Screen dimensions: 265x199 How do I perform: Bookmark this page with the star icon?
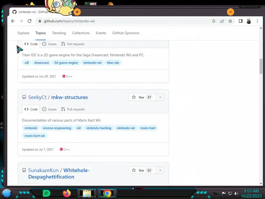click(230, 21)
